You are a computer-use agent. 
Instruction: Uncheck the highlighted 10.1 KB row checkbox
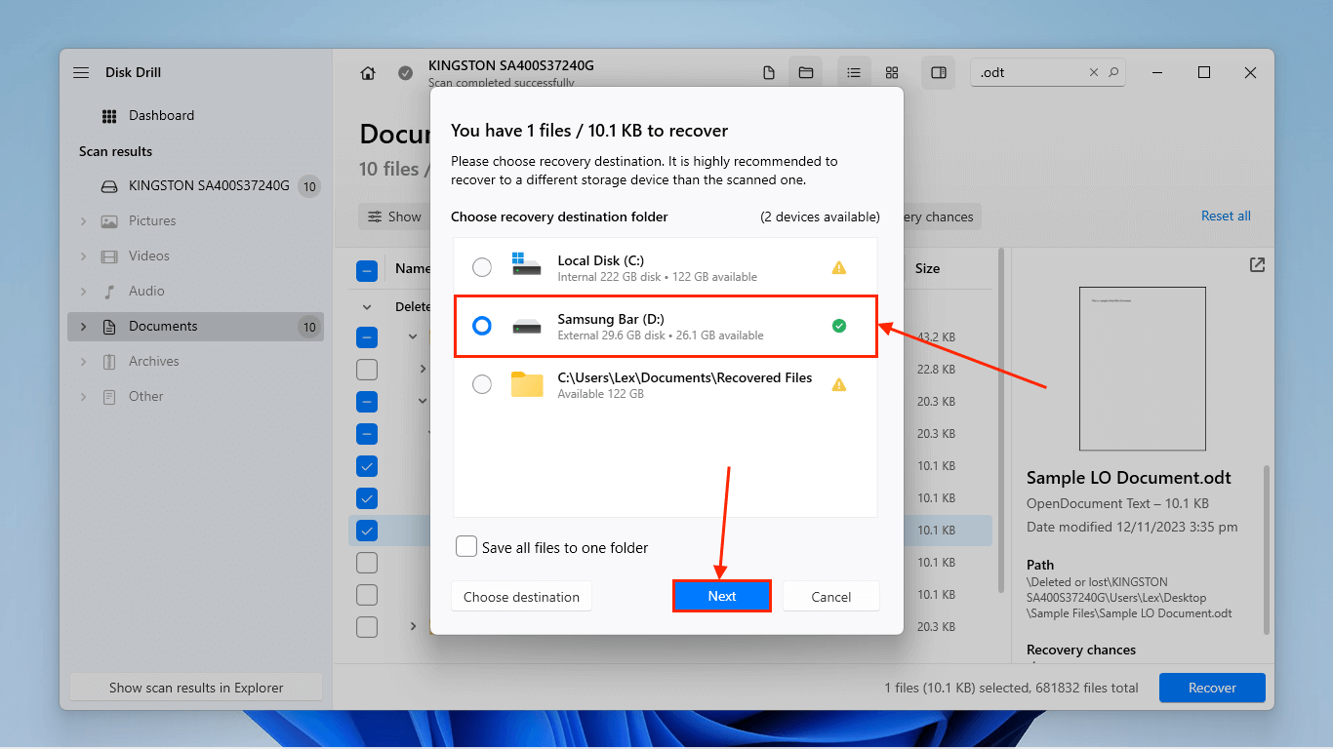click(x=367, y=531)
